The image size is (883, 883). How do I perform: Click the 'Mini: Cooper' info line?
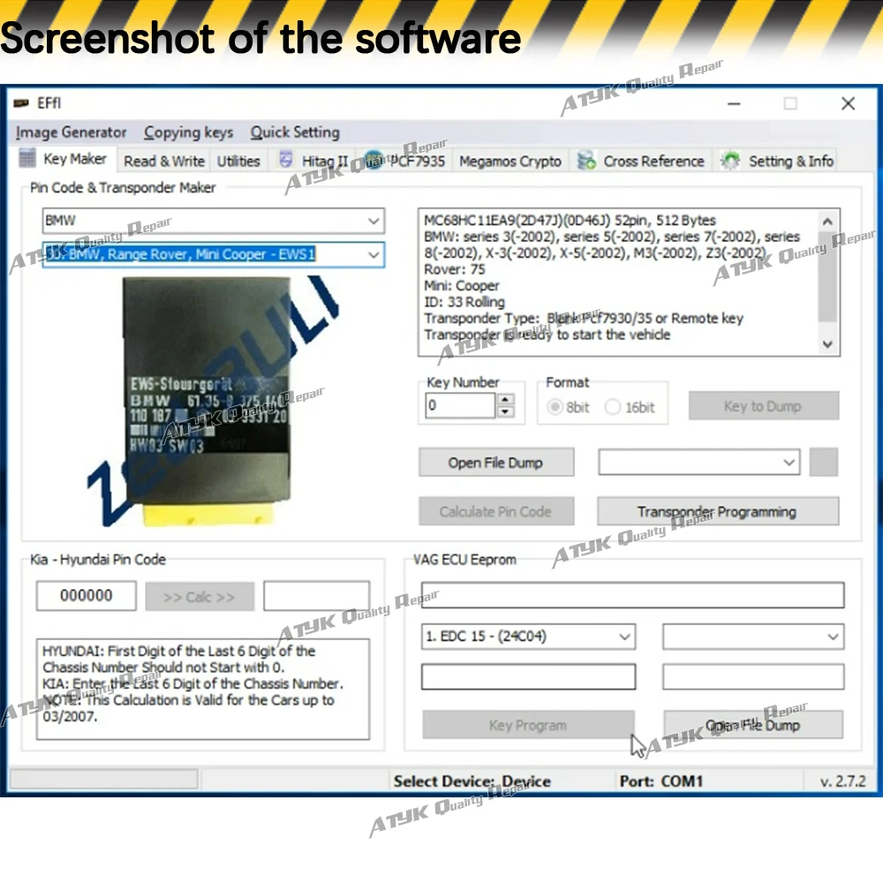[462, 286]
